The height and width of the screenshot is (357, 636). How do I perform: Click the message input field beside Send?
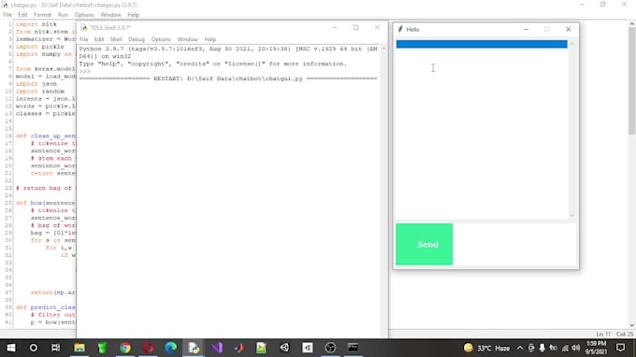pos(515,244)
